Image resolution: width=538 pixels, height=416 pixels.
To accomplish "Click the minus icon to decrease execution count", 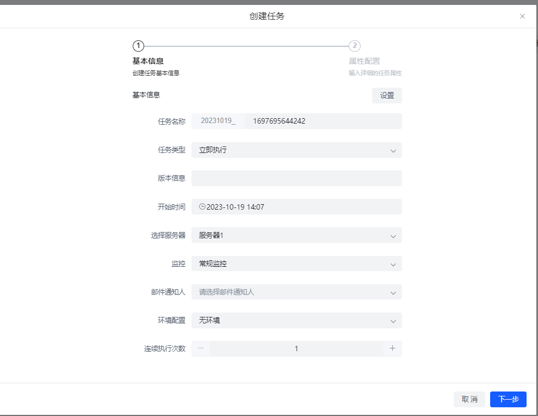I will 201,348.
